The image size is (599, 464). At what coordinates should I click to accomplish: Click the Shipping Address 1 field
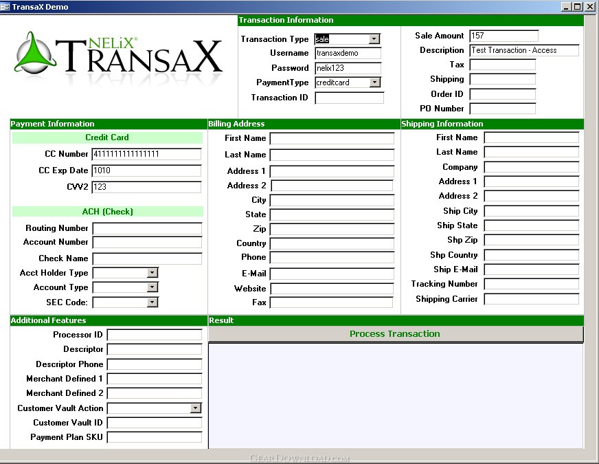[532, 181]
